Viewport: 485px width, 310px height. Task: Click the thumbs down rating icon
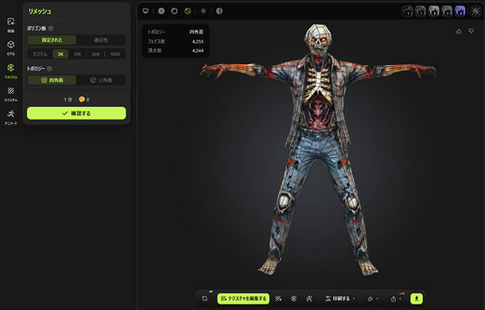(x=471, y=31)
